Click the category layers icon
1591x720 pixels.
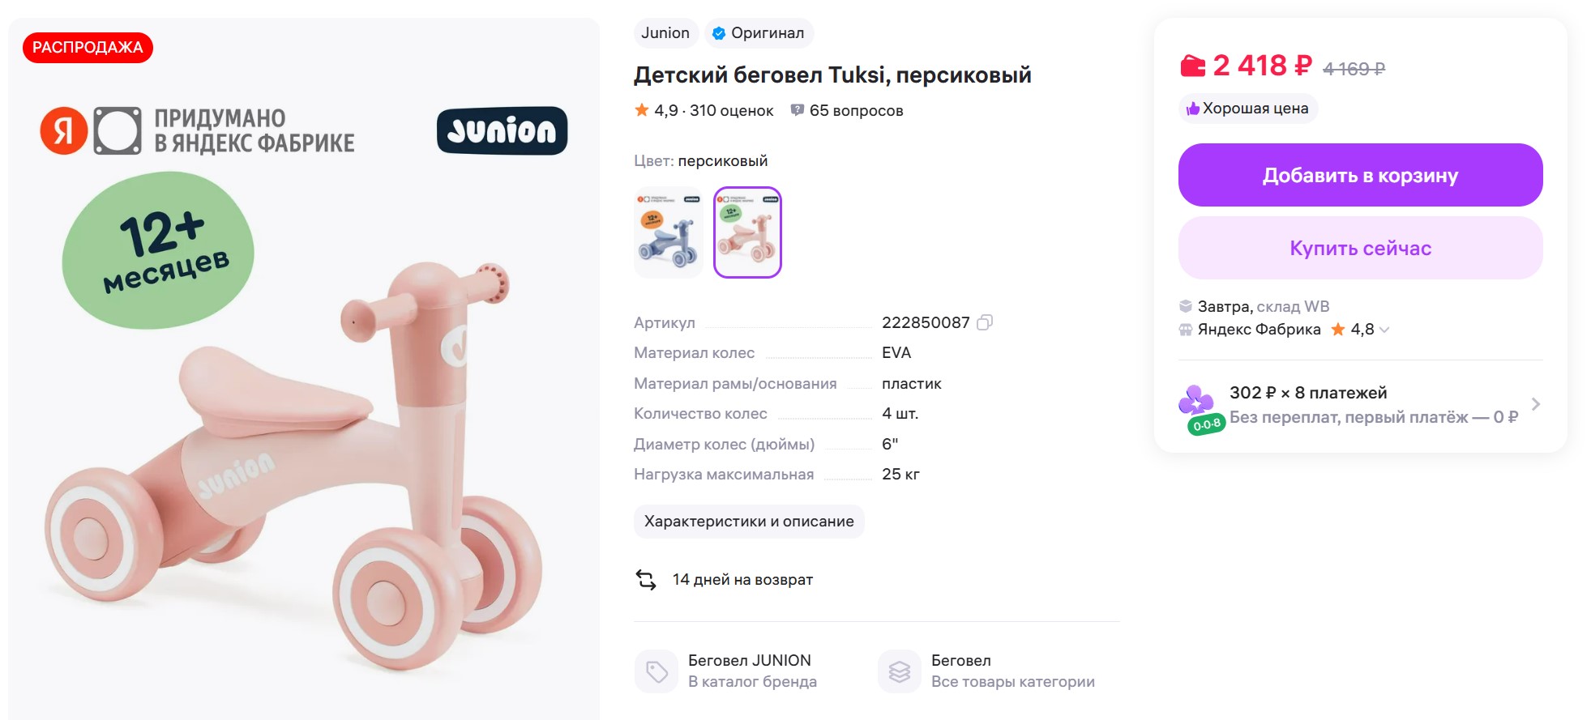[899, 671]
